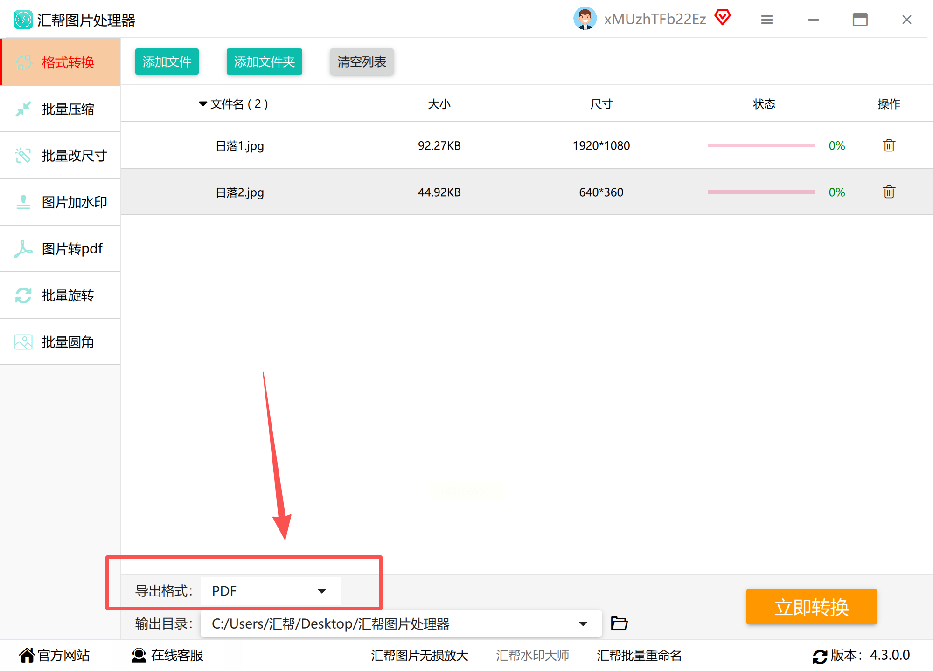Click the red VIP diamond icon
The width and height of the screenshot is (933, 671).
pos(722,18)
